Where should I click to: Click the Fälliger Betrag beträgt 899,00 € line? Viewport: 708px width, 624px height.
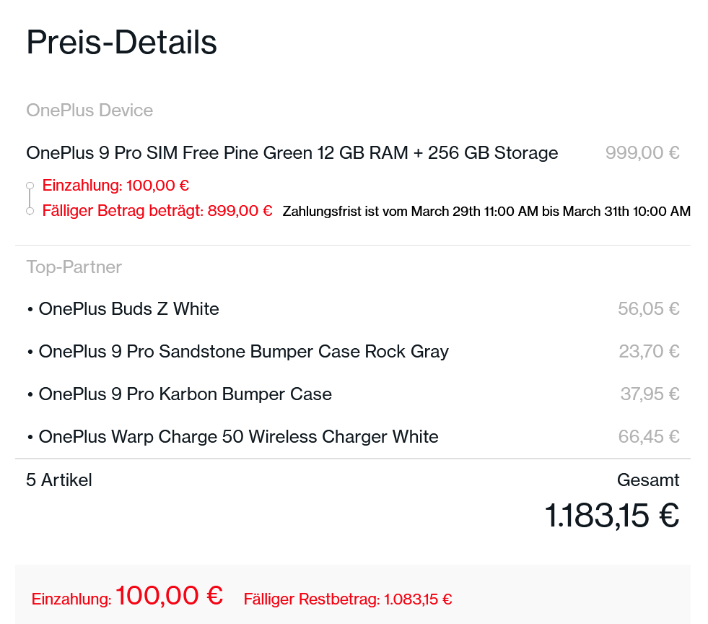point(157,211)
